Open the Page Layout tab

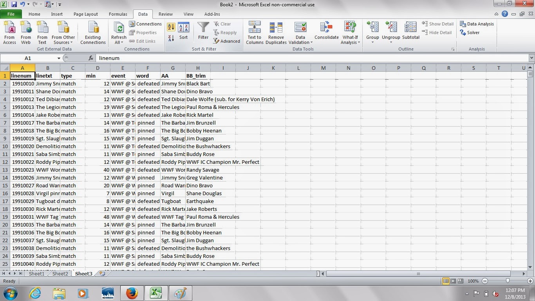pos(86,14)
